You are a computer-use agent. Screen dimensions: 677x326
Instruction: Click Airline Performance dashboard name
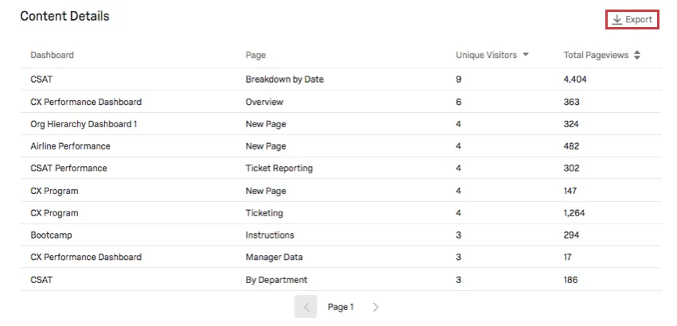pyautogui.click(x=70, y=146)
